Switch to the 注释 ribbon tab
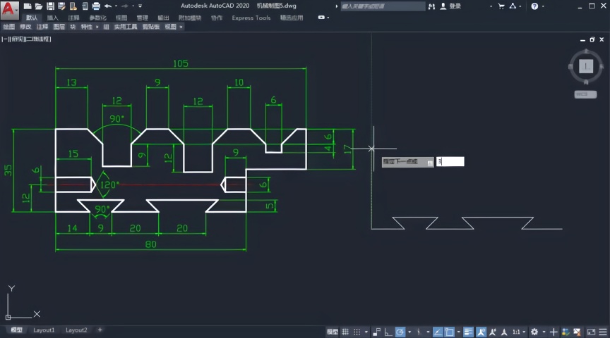This screenshot has width=610, height=338. [x=73, y=18]
